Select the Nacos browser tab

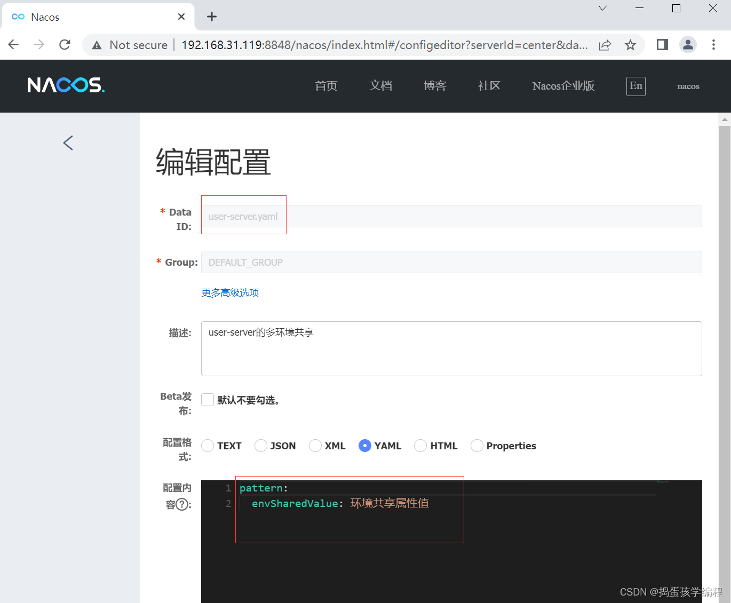(x=98, y=17)
